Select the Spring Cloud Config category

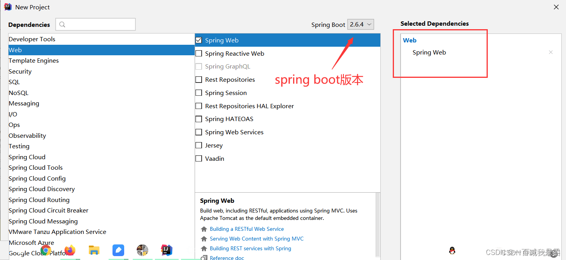coord(101,178)
